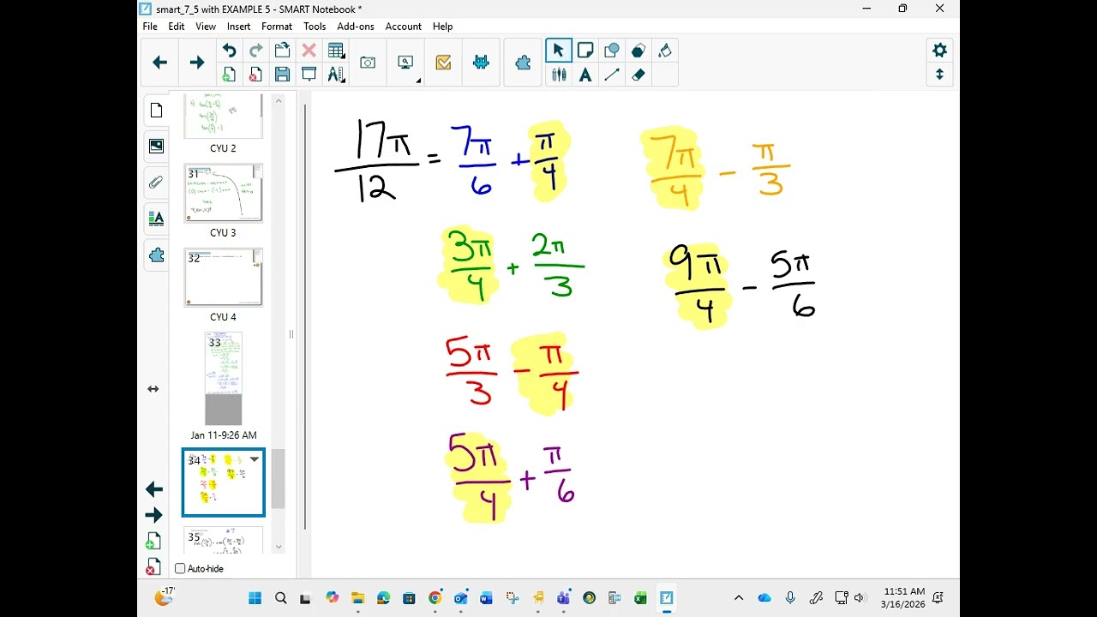Open toolbar settings gear

(939, 51)
